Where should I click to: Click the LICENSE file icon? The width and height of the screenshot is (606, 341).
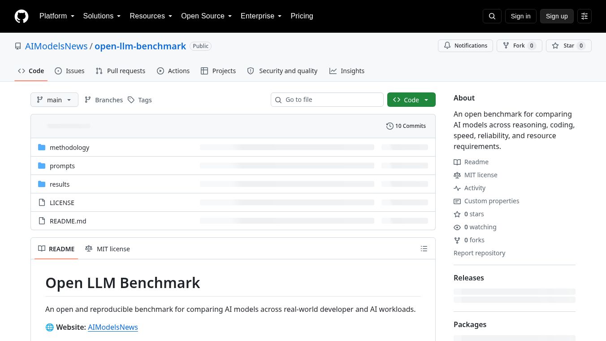[42, 202]
